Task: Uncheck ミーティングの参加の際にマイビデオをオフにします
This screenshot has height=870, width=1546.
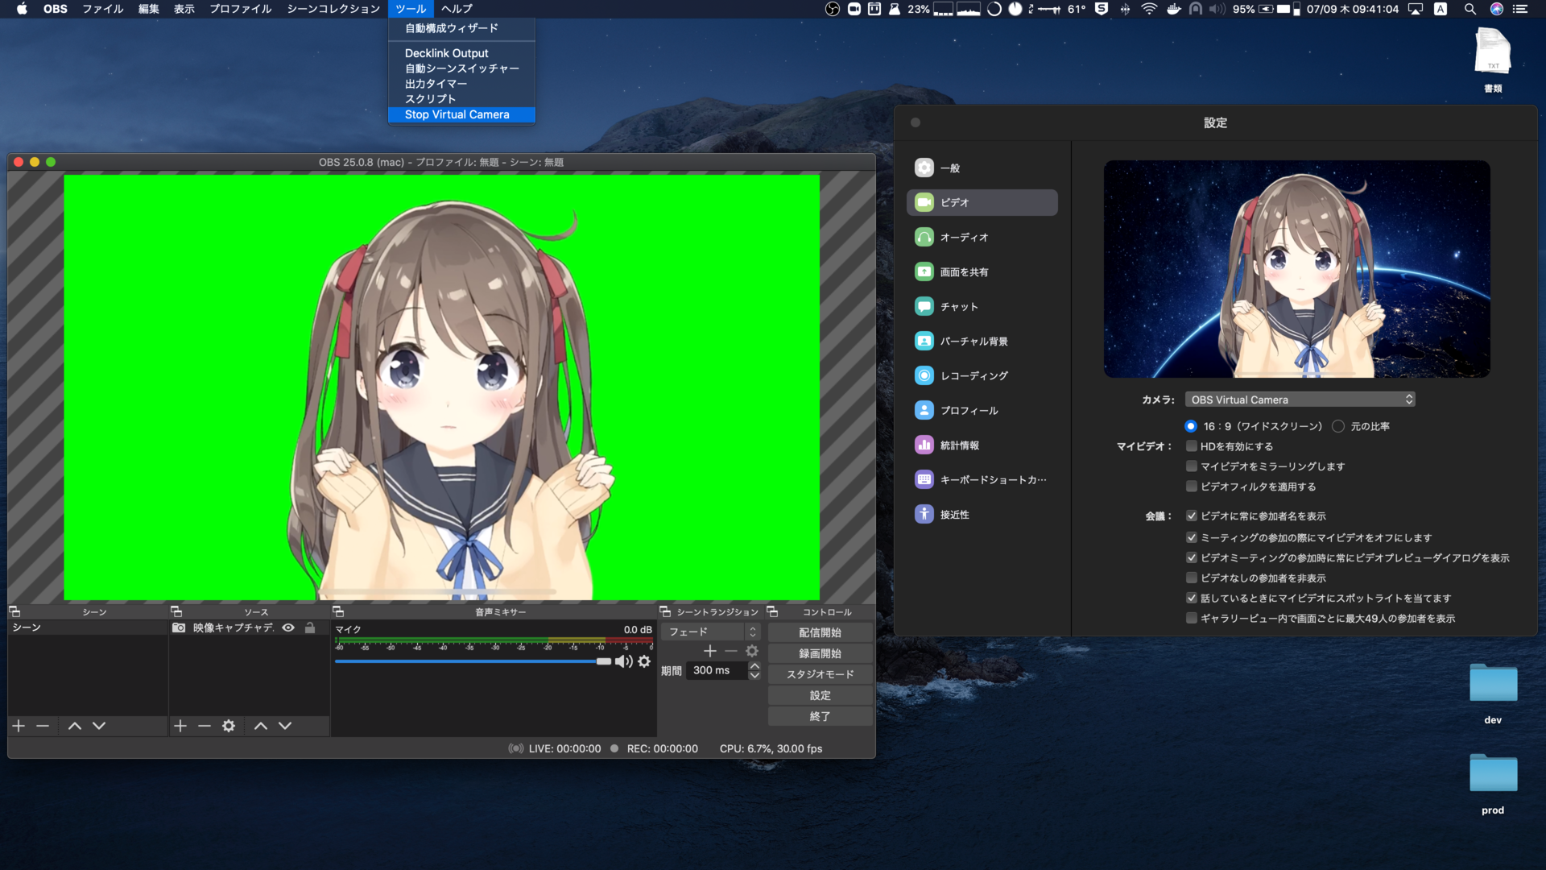Action: coord(1192,537)
